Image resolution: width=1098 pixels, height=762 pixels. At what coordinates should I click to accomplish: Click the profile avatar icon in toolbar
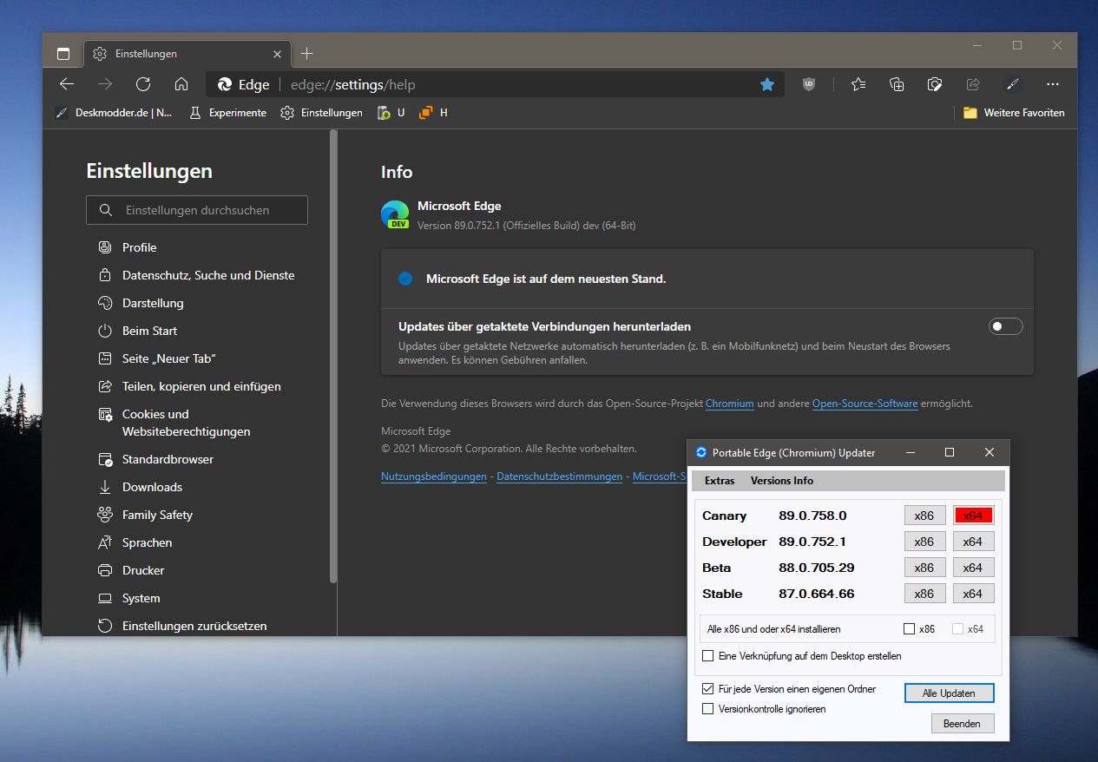(x=1012, y=84)
